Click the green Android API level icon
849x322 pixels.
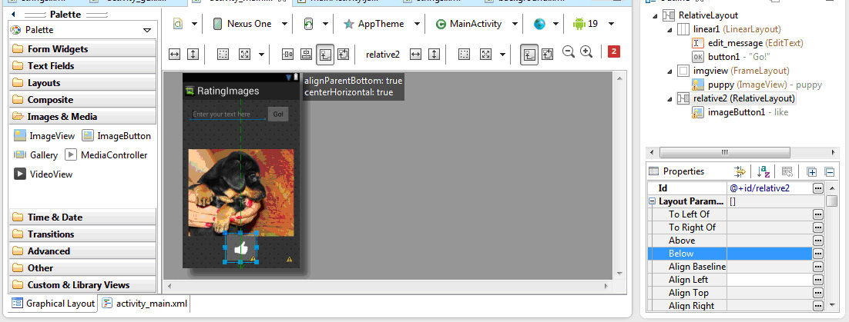(x=579, y=24)
